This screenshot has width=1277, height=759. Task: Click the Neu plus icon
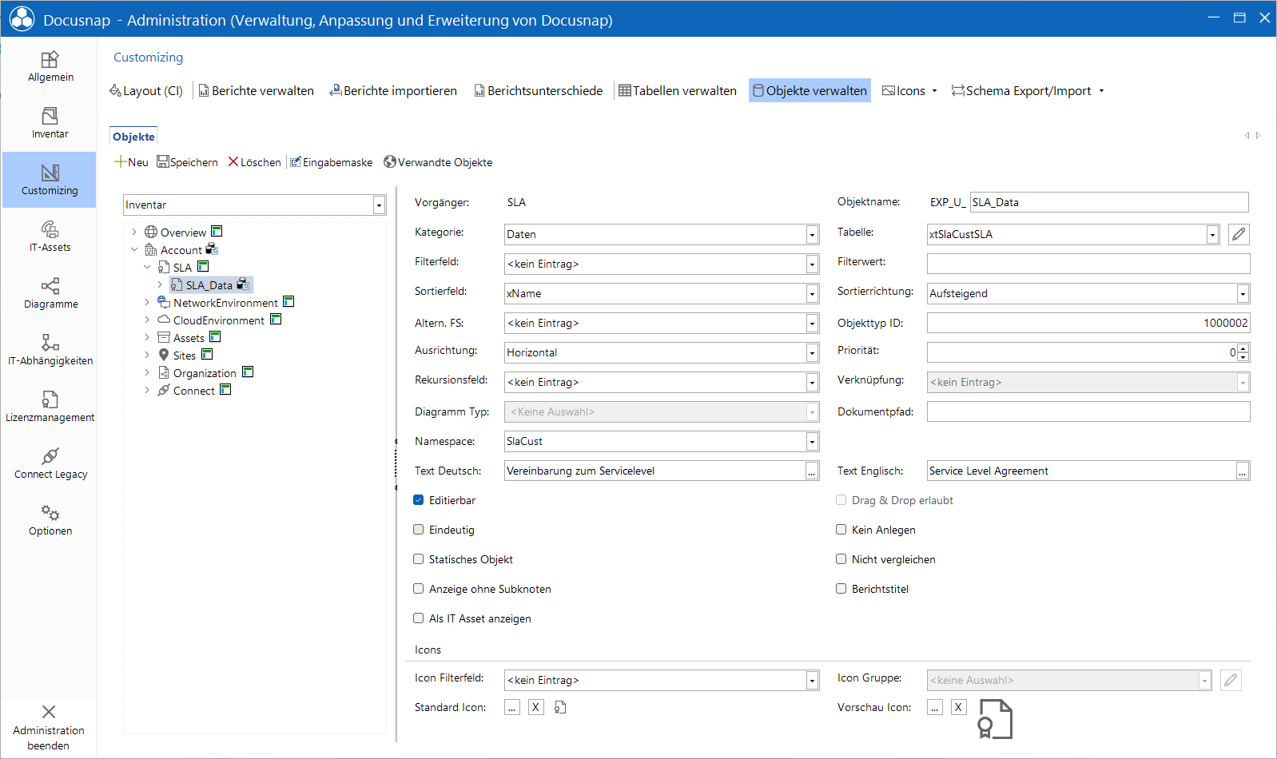click(x=120, y=161)
